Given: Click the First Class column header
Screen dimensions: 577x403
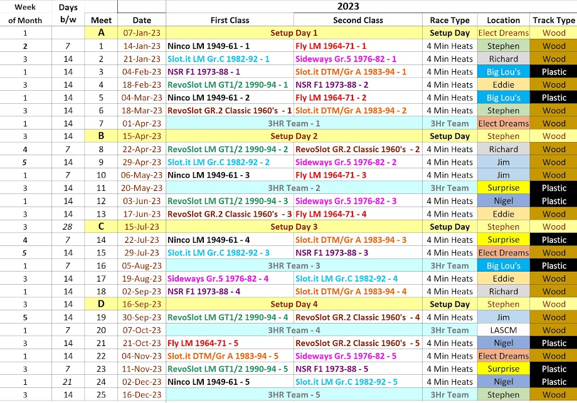Looking at the screenshot, I should pyautogui.click(x=230, y=20).
